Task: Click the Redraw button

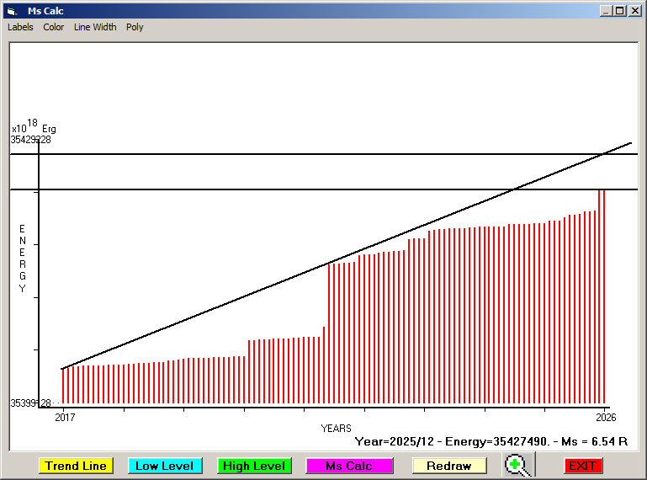Action: (x=448, y=466)
